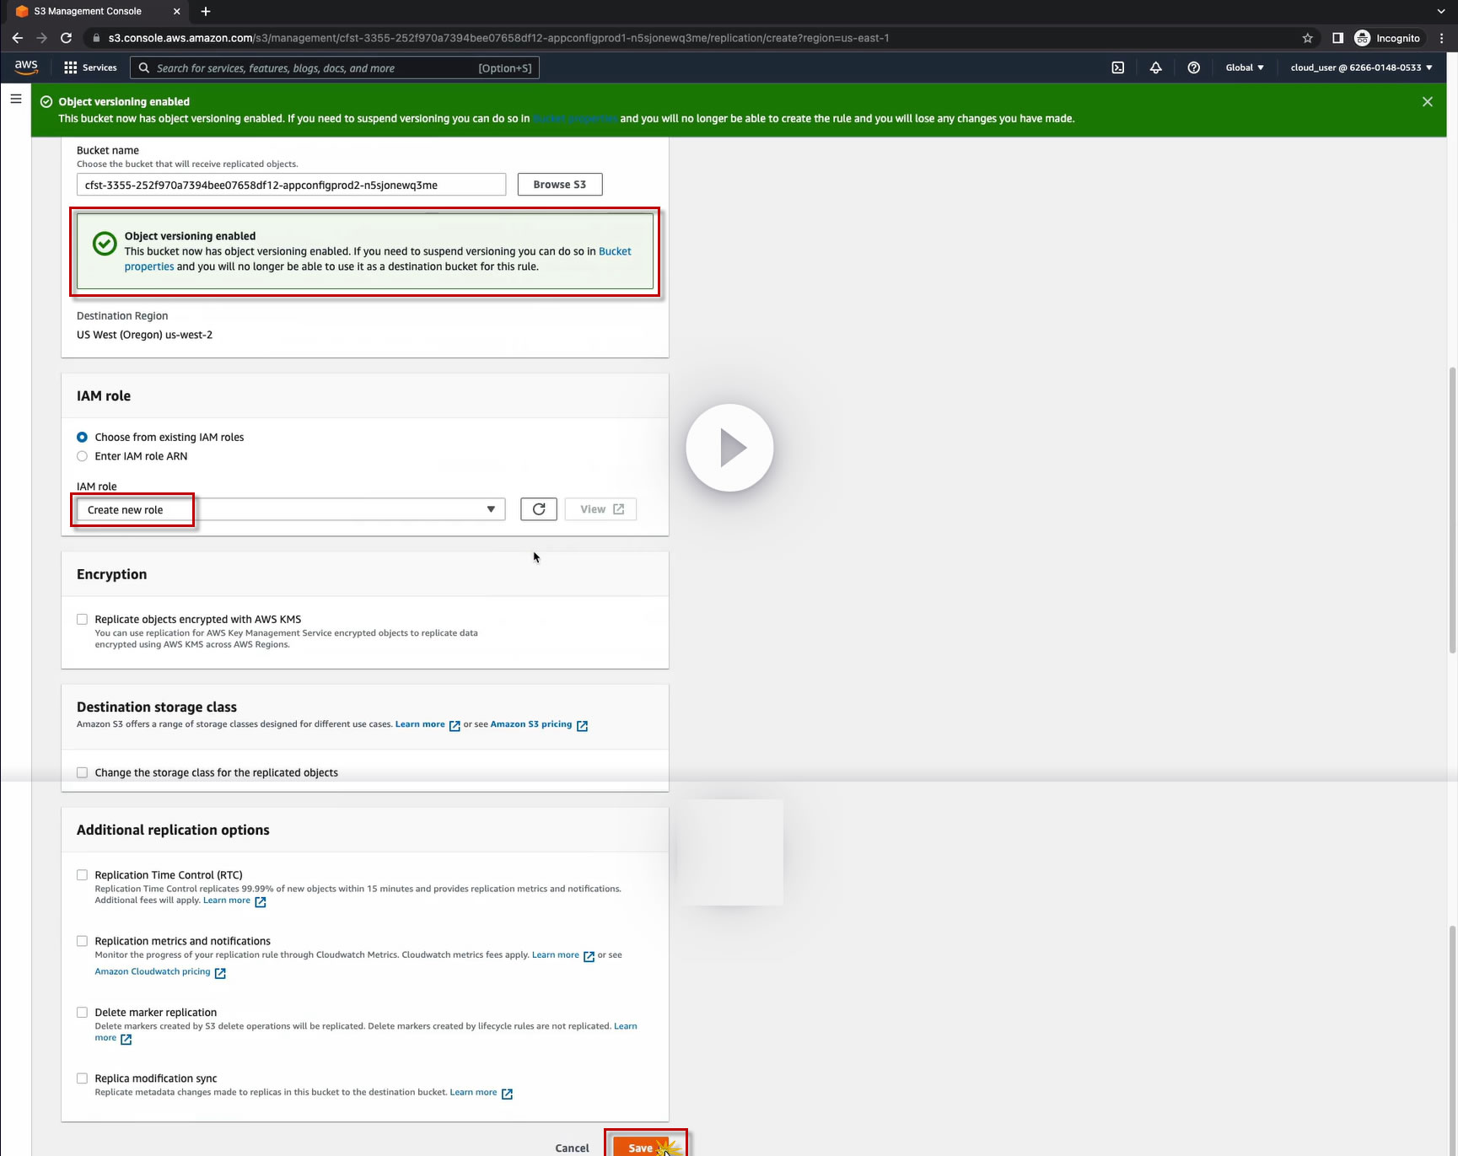The width and height of the screenshot is (1458, 1156).
Task: Save the replication rule
Action: (641, 1147)
